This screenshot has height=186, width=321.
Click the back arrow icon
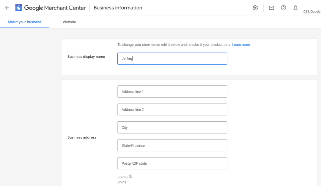7,8
